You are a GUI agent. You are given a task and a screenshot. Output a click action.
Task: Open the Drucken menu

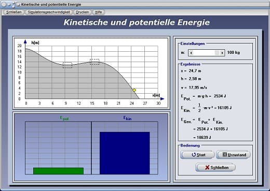point(83,12)
